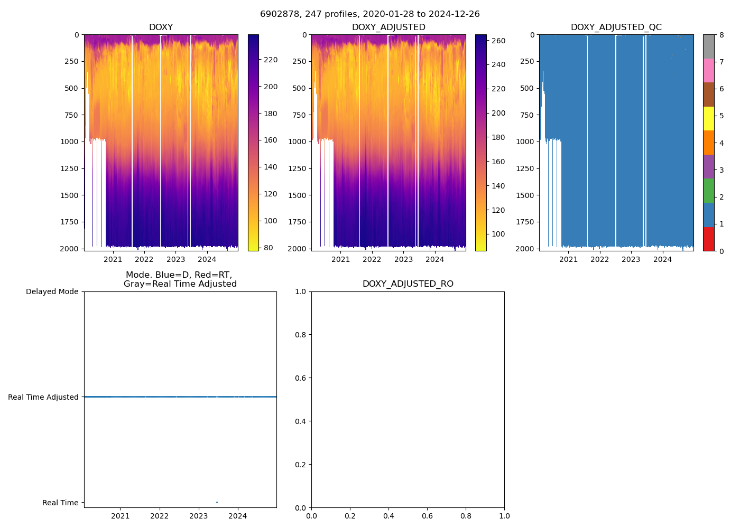Click the gray top segment of QC colorbar
740x528 pixels.
(708, 46)
